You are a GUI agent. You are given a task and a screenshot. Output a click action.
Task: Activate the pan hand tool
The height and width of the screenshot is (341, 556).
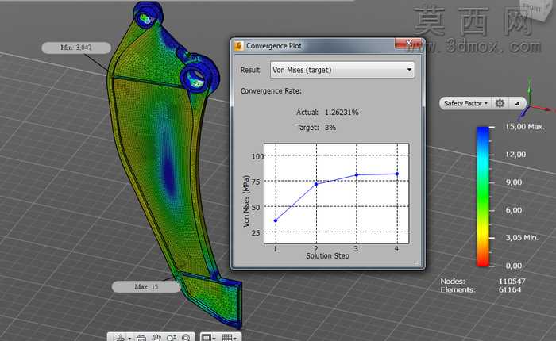point(156,338)
